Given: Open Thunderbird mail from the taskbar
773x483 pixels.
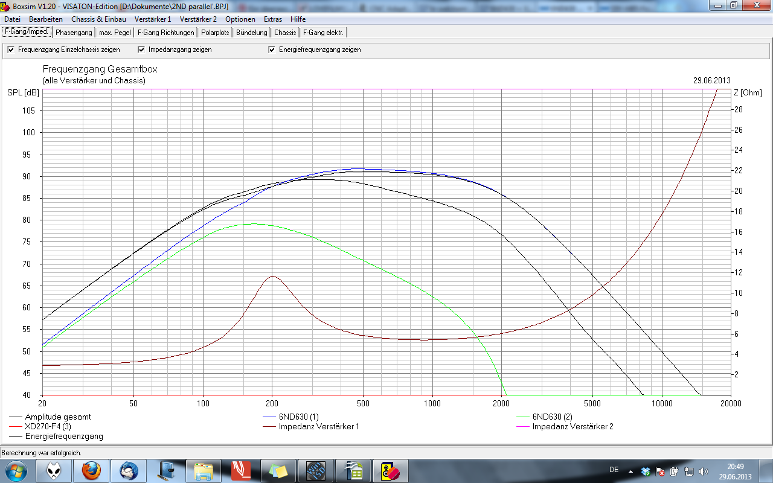Looking at the screenshot, I should click(x=129, y=470).
